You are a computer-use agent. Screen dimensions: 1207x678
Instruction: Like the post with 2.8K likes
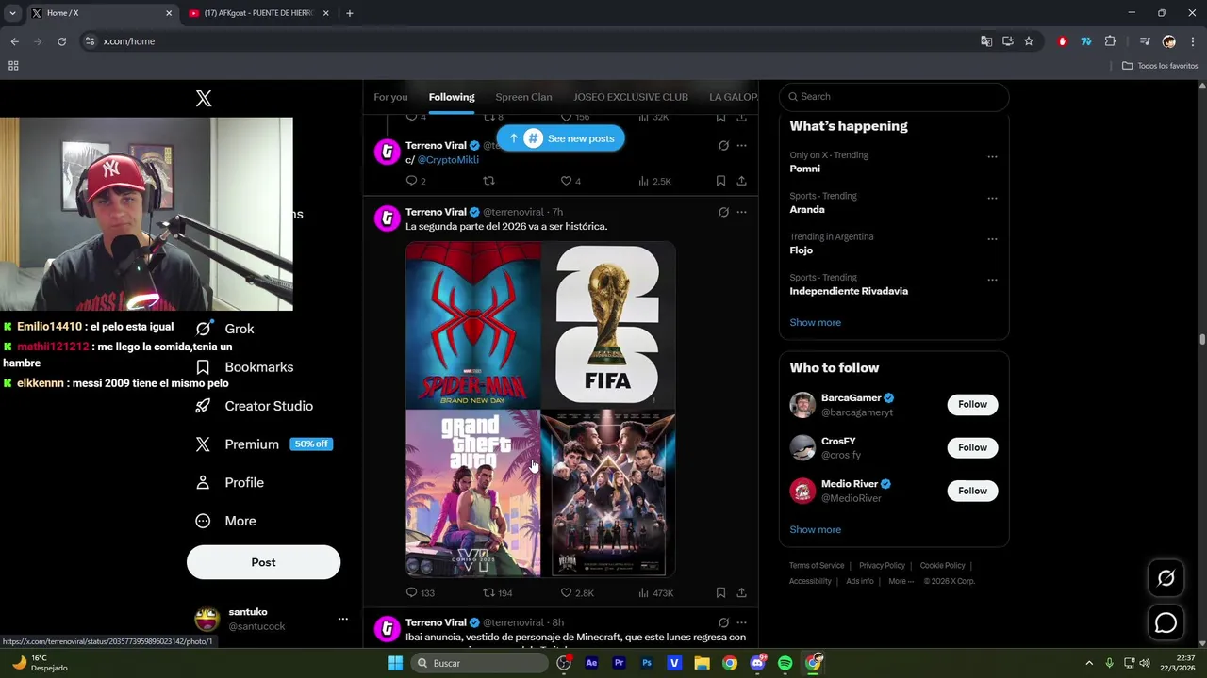coord(577,593)
